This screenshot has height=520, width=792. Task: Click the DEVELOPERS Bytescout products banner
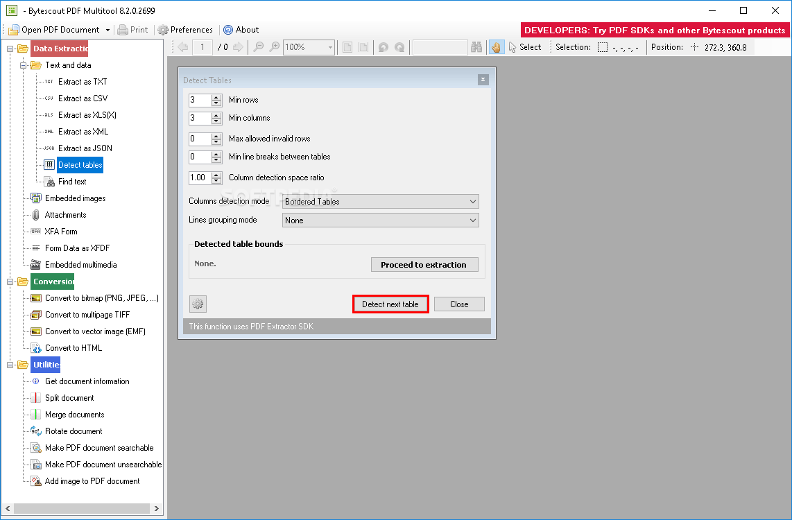[655, 31]
